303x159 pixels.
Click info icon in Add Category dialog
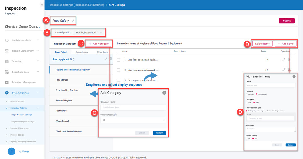point(164,93)
